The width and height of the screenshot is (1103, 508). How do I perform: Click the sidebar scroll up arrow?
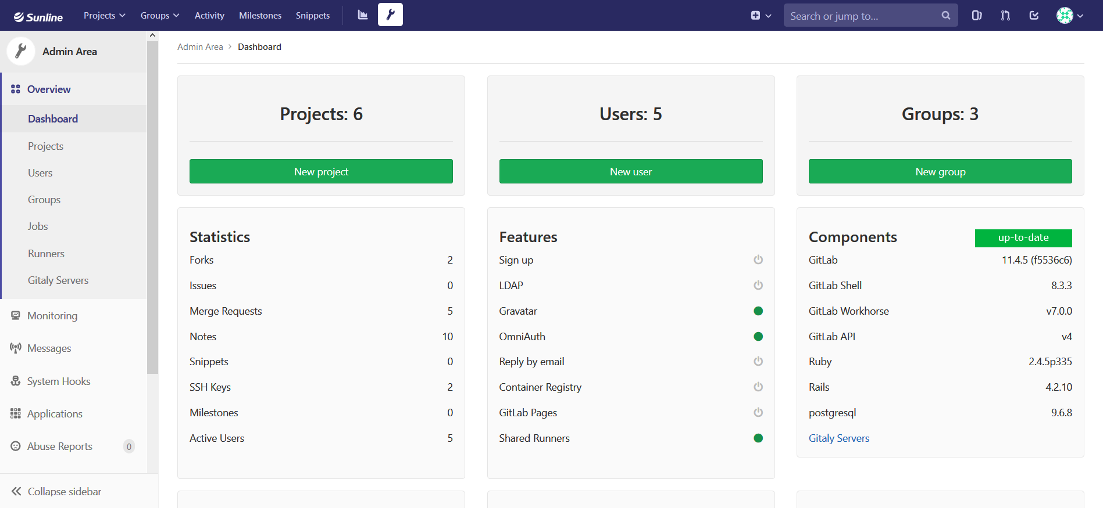(152, 35)
